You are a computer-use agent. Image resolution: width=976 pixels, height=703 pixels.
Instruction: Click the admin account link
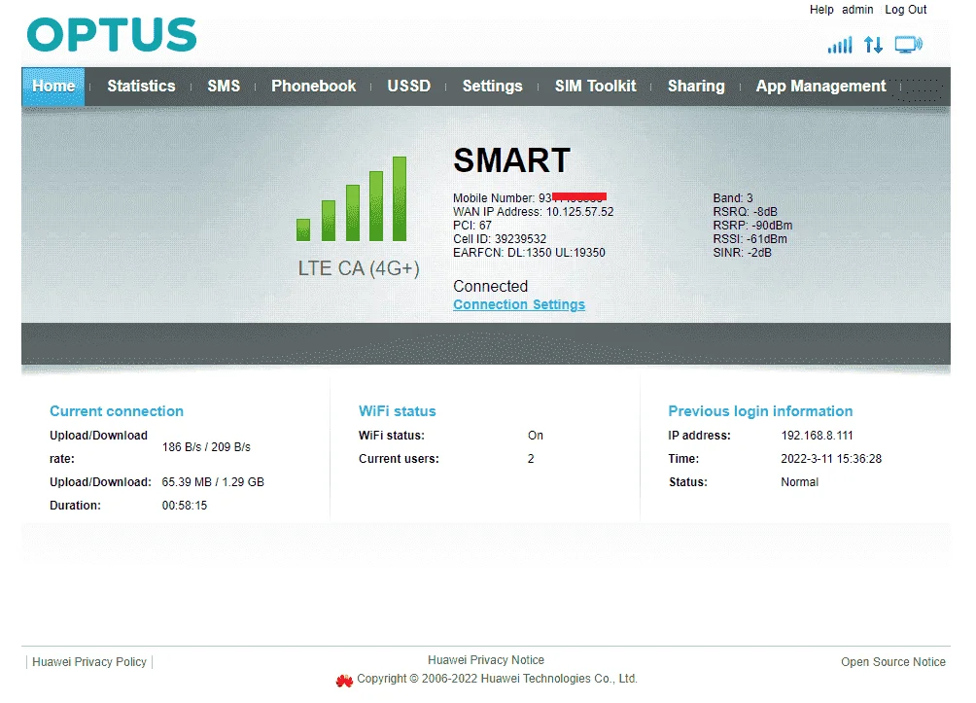click(x=857, y=10)
